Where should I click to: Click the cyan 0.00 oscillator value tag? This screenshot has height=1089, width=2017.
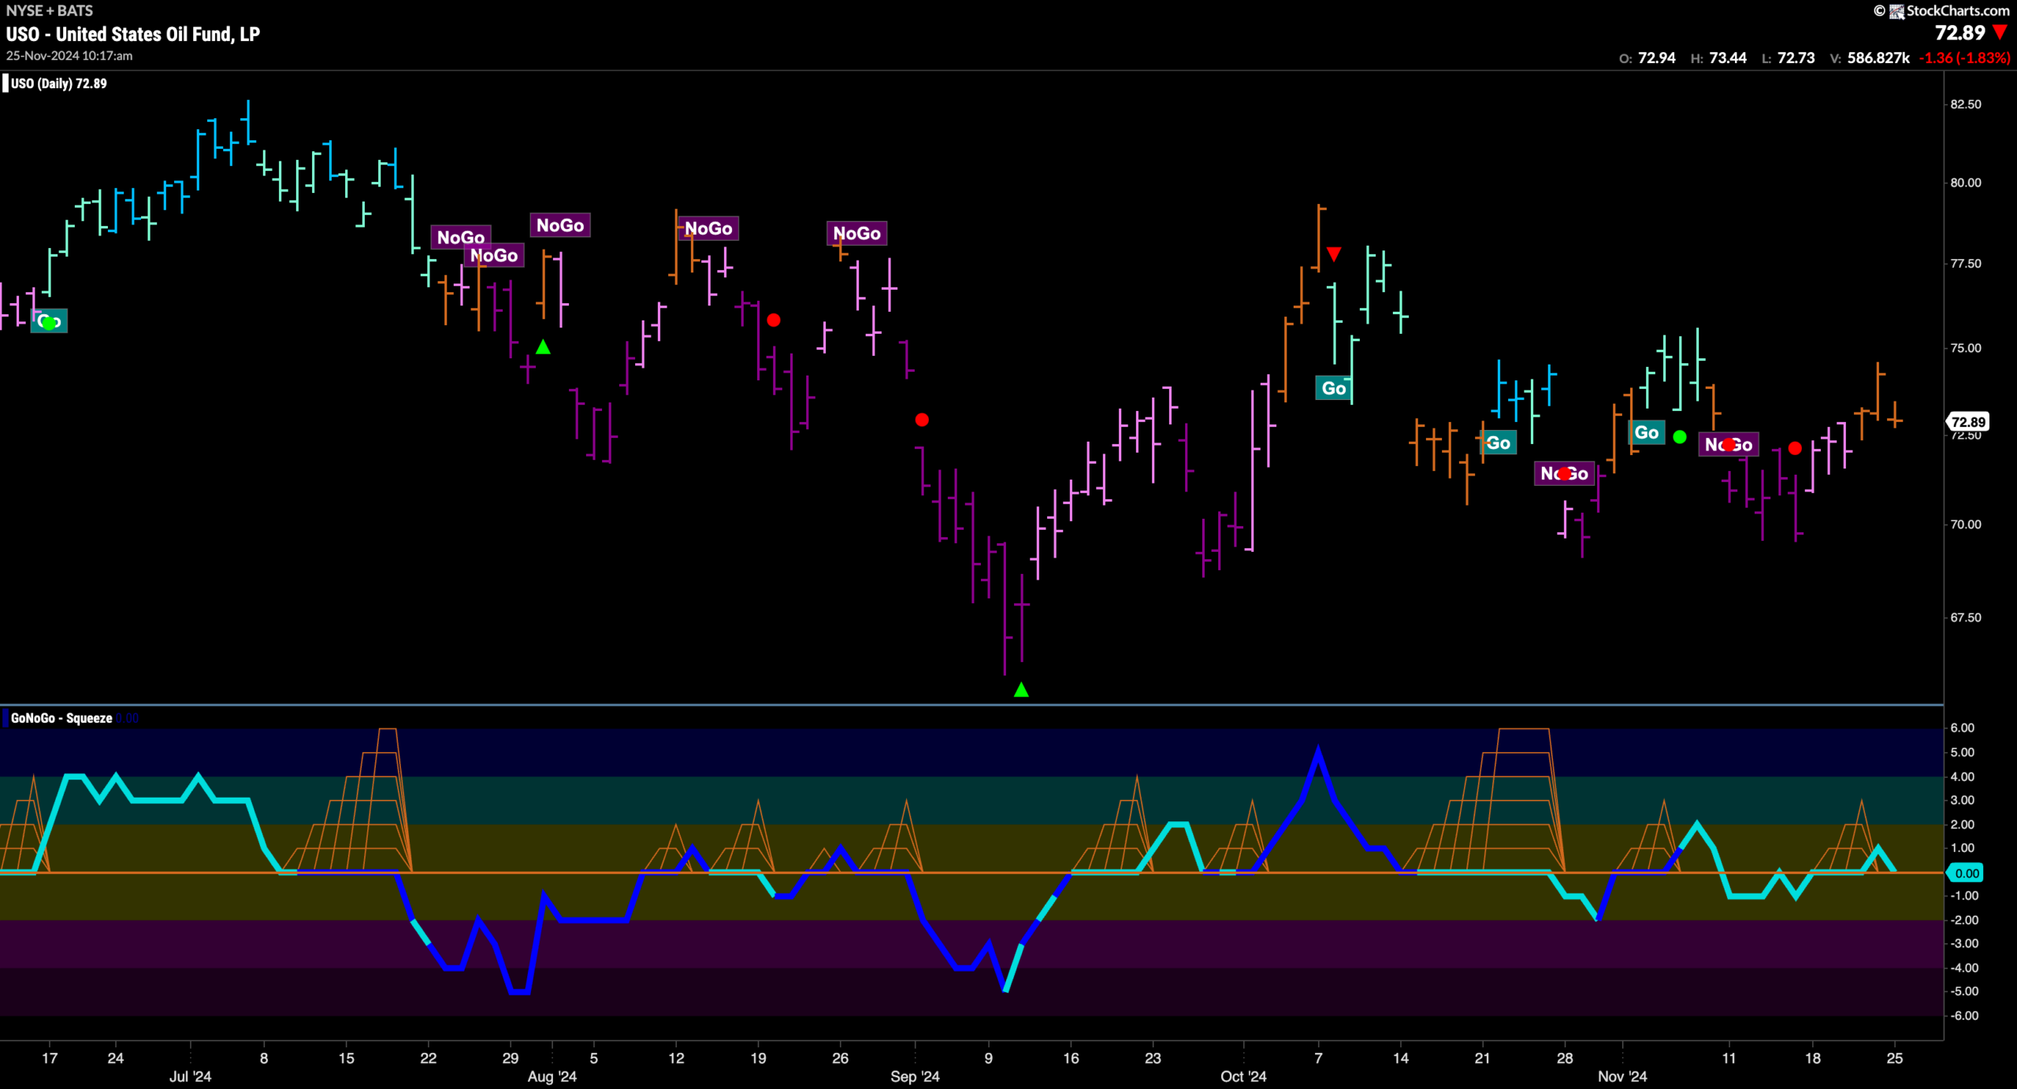(x=1967, y=872)
